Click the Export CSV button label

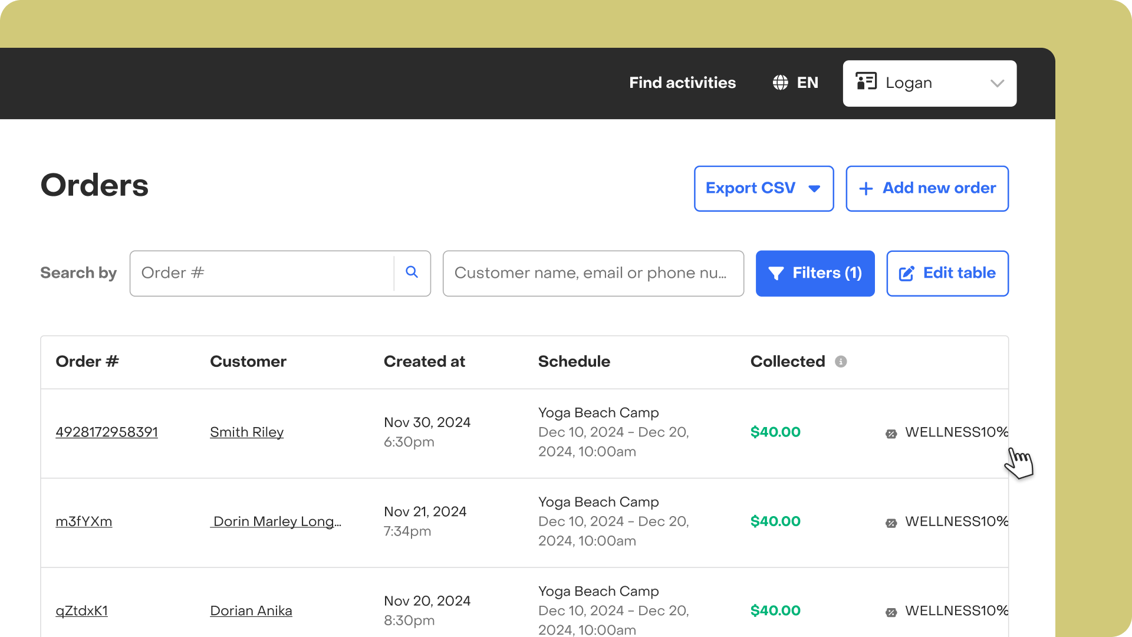coord(750,188)
